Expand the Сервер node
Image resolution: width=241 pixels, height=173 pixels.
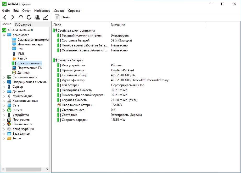[4, 87]
